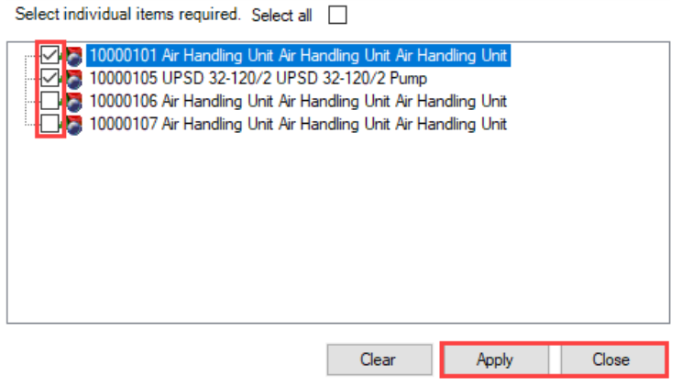Choose the 10000107 Air Handling Unit entry
Viewport: 682px width, 387px height.
297,122
